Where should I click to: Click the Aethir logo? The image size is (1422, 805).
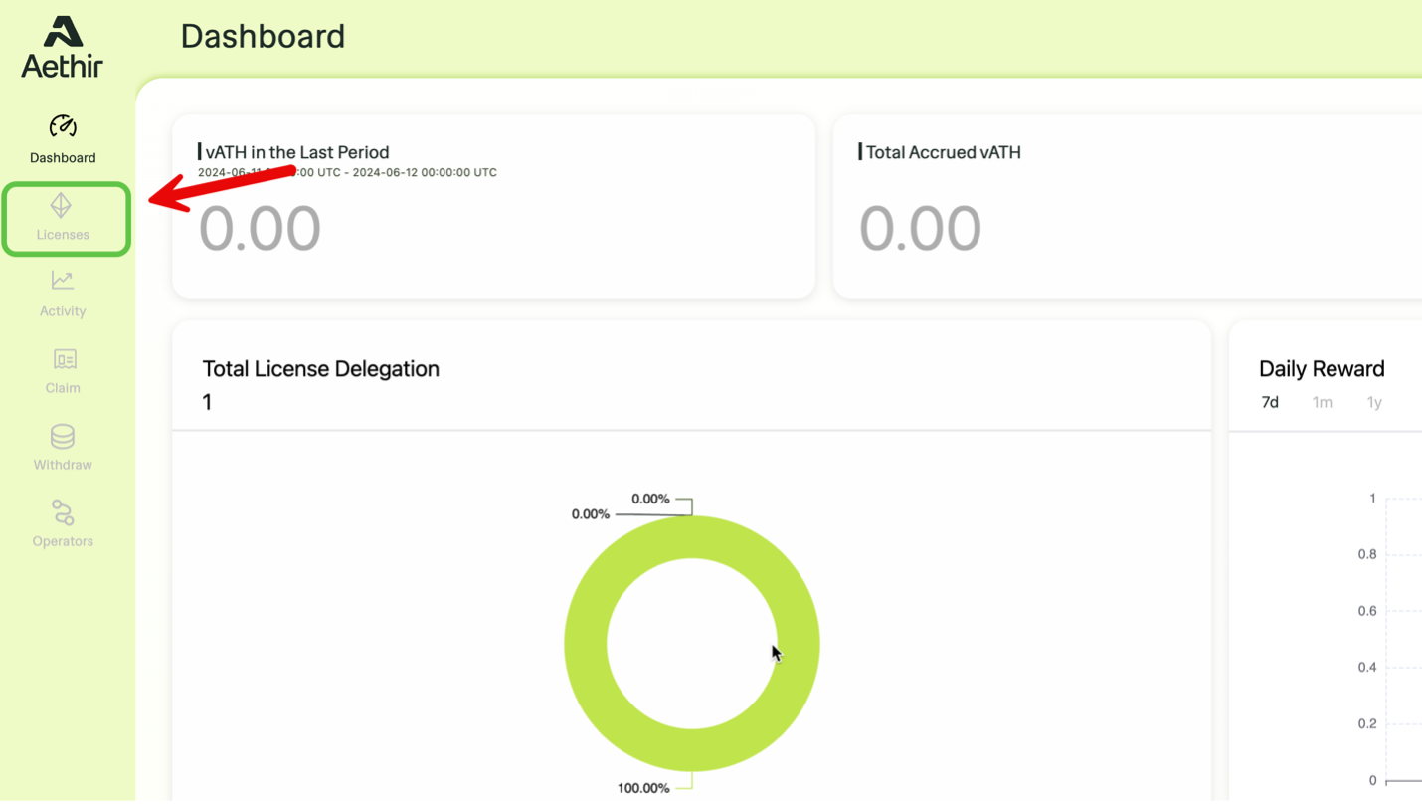point(62,47)
